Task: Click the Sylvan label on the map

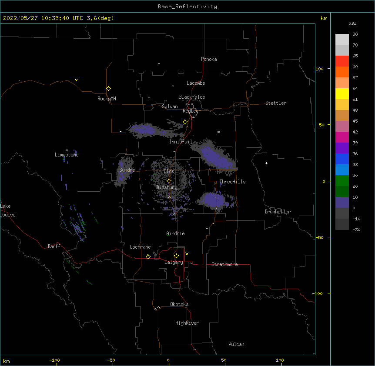Action: (x=170, y=106)
